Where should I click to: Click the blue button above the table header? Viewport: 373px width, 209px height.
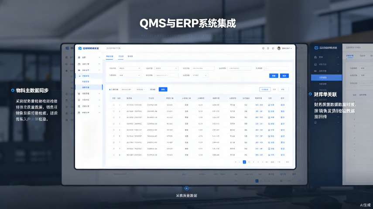point(163,89)
